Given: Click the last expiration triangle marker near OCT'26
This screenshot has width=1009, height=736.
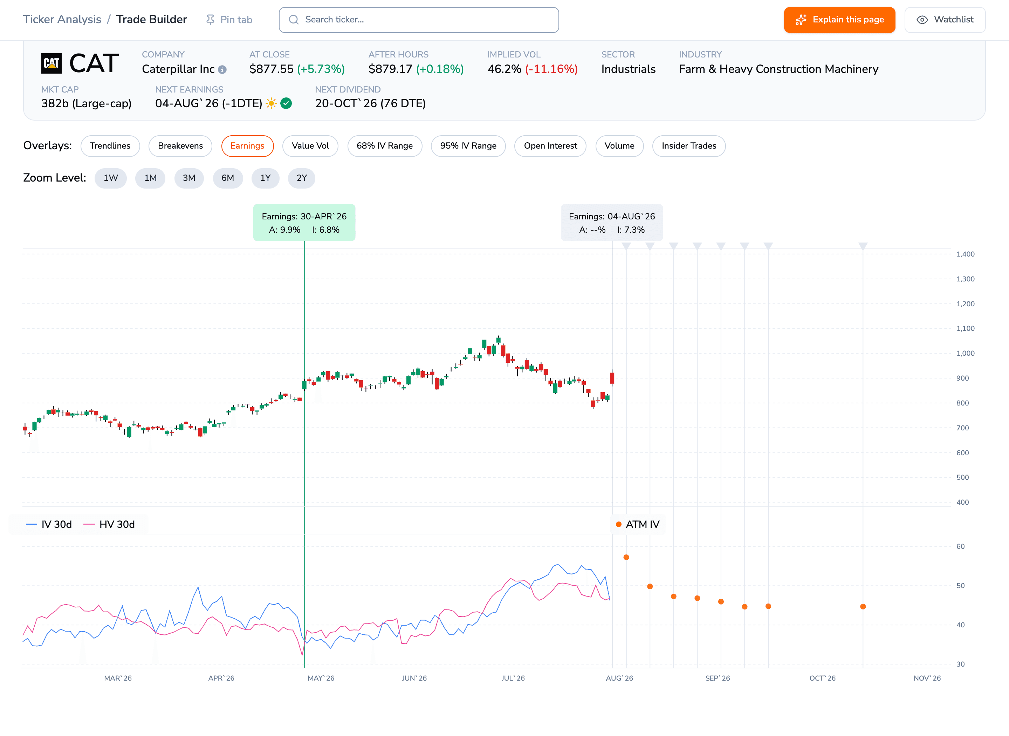Looking at the screenshot, I should [x=863, y=246].
